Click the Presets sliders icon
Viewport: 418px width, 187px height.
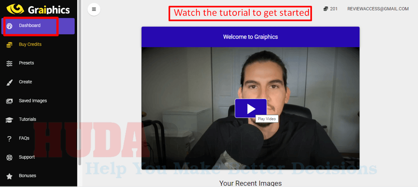[x=9, y=63]
